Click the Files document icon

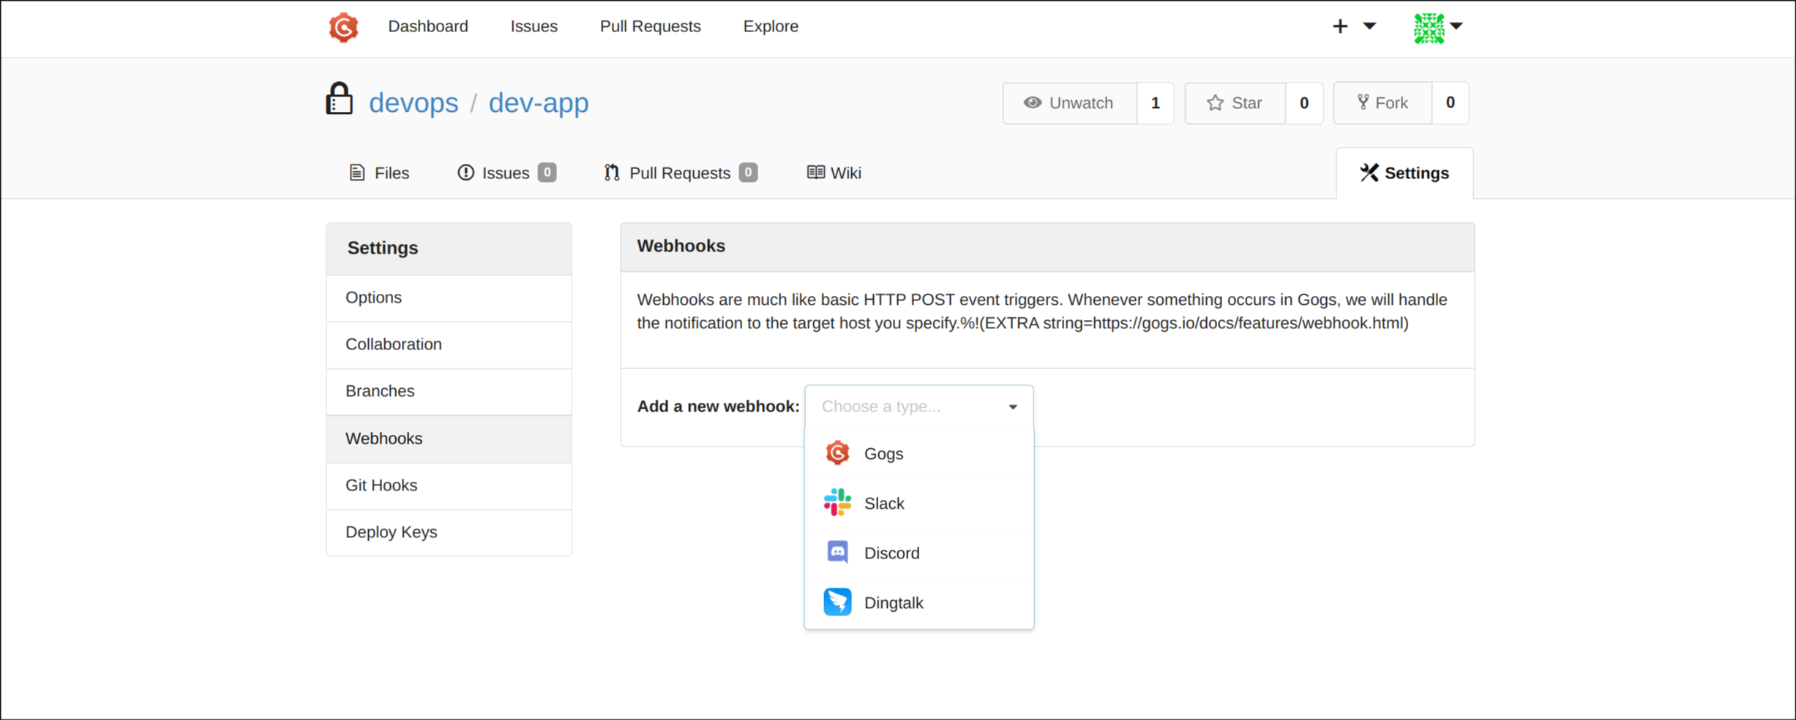[356, 173]
